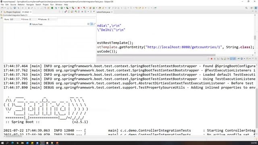Screen dimensions: 258x145
Task: Click Compare Result icon beside Failure Trace
Action: tap(94, 24)
